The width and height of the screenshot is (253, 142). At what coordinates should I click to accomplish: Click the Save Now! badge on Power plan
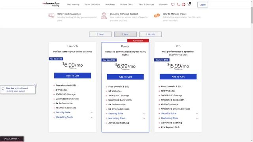(x=138, y=41)
